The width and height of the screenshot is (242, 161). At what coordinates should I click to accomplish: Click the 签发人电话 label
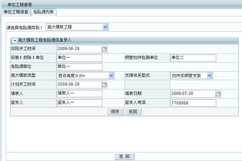pyautogui.click(x=135, y=103)
